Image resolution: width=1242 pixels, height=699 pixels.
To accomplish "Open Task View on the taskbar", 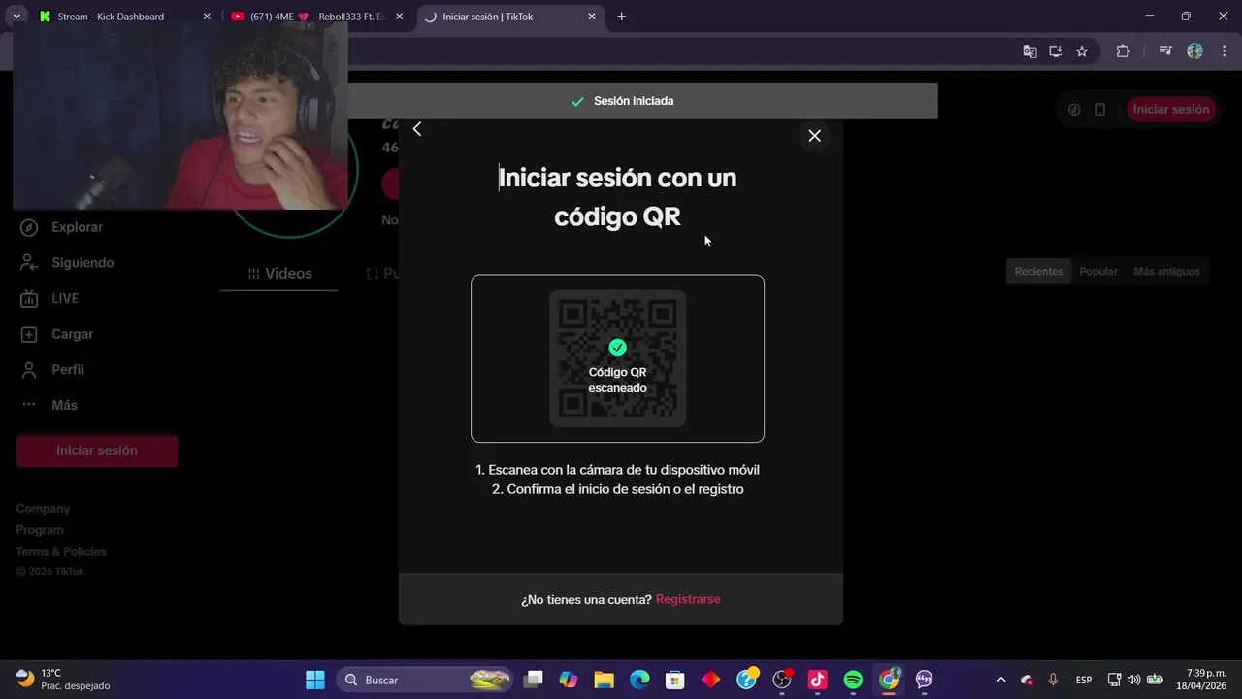I will coord(534,680).
